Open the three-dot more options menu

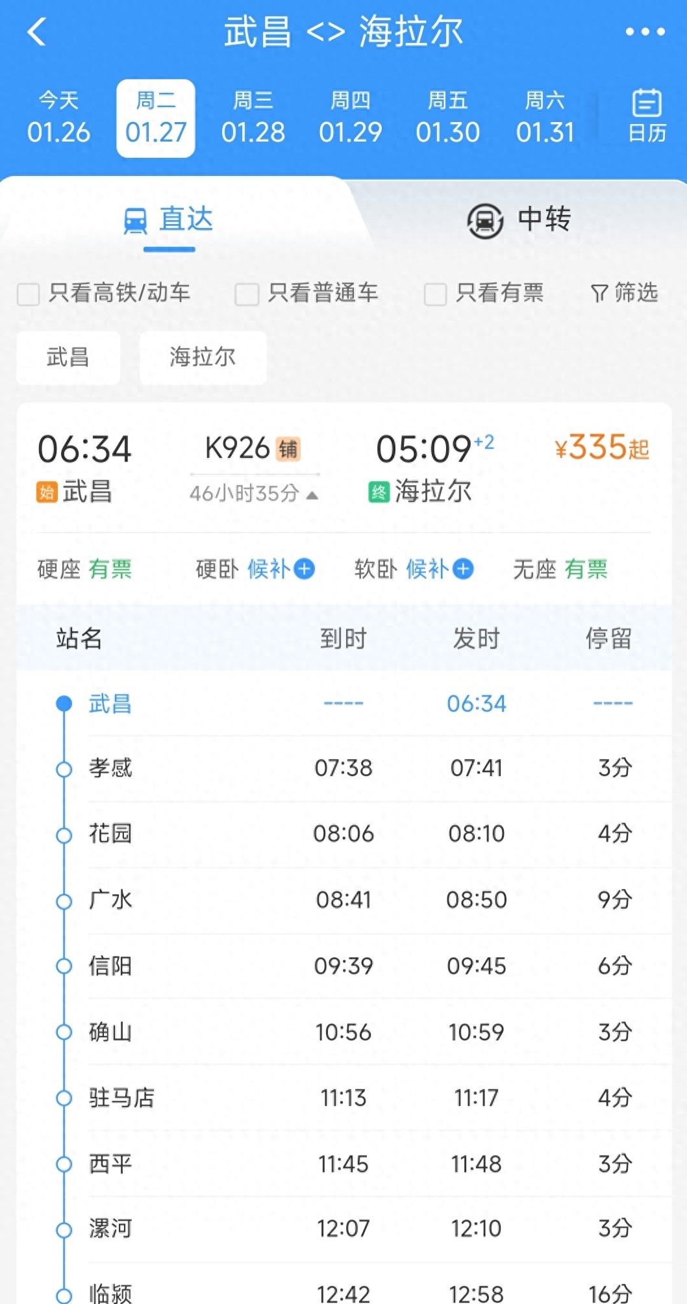[x=644, y=32]
